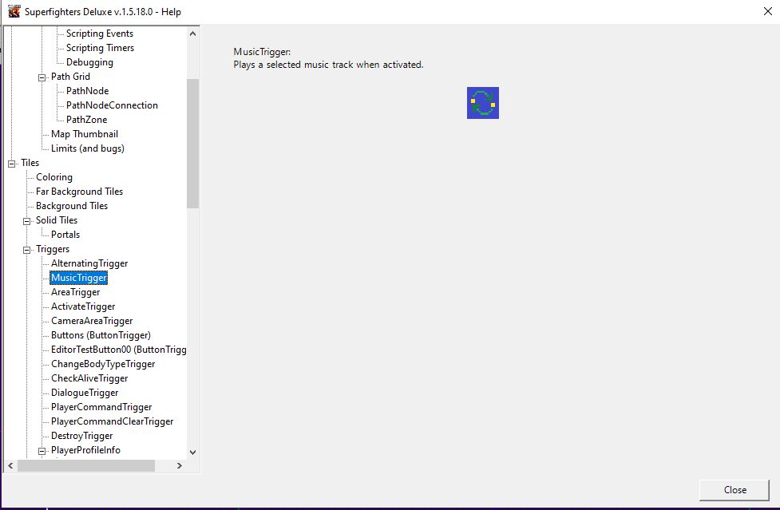The image size is (780, 510).
Task: Select the Triggers topic
Action: click(x=53, y=249)
